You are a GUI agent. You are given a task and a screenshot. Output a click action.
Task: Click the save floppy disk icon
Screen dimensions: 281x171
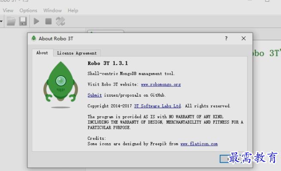coord(23,21)
